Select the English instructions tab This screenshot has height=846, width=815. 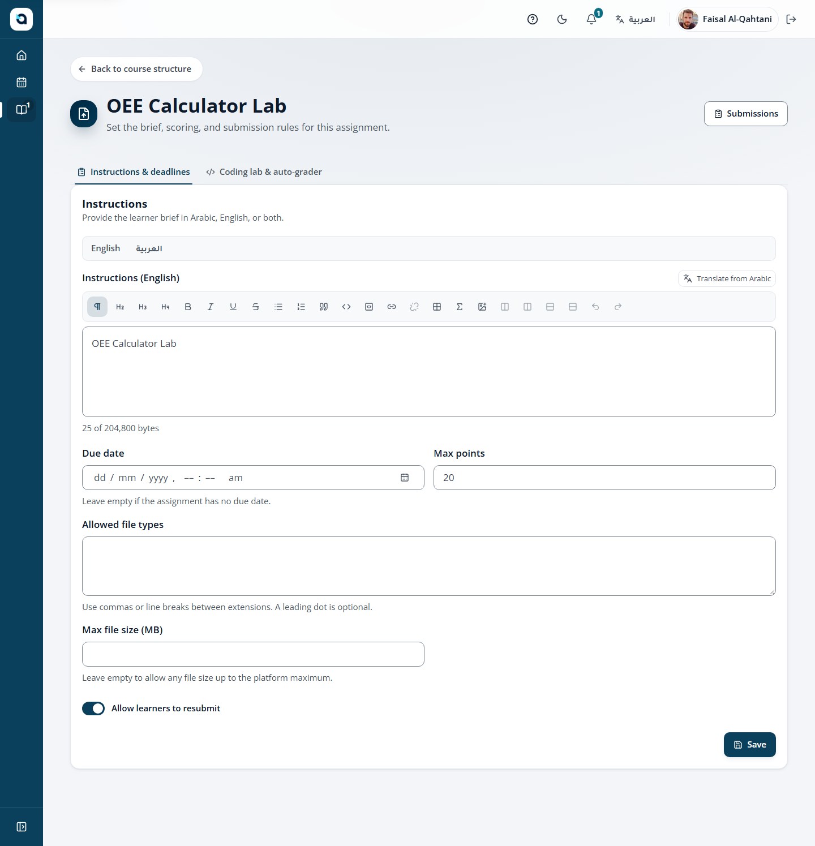[106, 248]
